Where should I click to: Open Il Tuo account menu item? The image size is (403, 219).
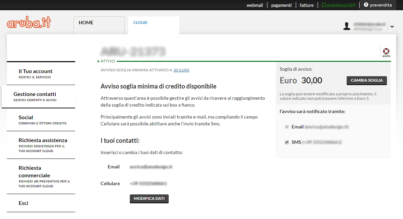(x=41, y=73)
